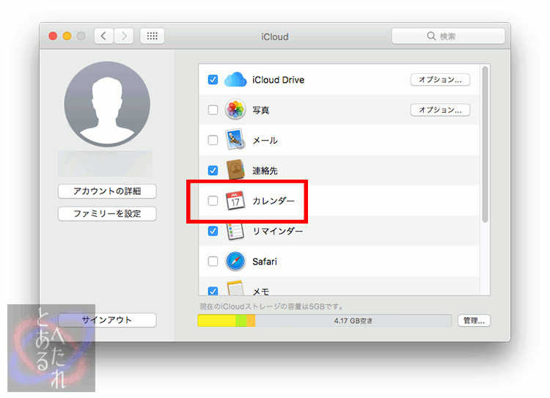Click the アカウントの詳細 button
Screen dimensions: 550x398
pos(107,191)
